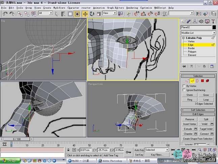The height and width of the screenshot is (164, 218).
Task: Toggle Show End Result icon
Action: (191, 66)
